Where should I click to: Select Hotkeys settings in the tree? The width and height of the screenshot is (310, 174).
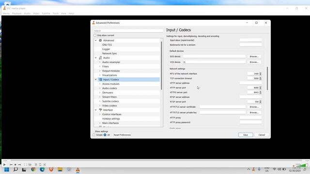(x=111, y=119)
